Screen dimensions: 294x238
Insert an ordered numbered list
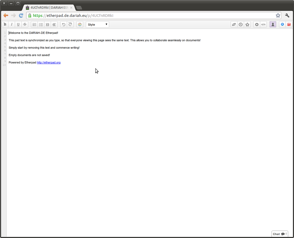point(34,25)
